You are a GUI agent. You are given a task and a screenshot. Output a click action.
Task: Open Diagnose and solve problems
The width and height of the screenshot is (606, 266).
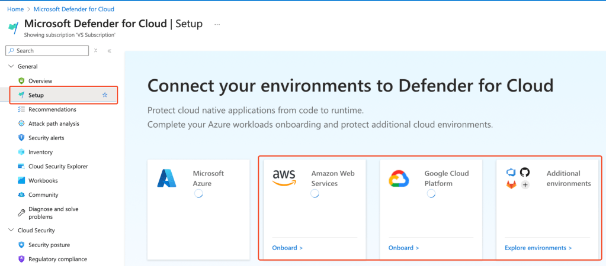53,213
